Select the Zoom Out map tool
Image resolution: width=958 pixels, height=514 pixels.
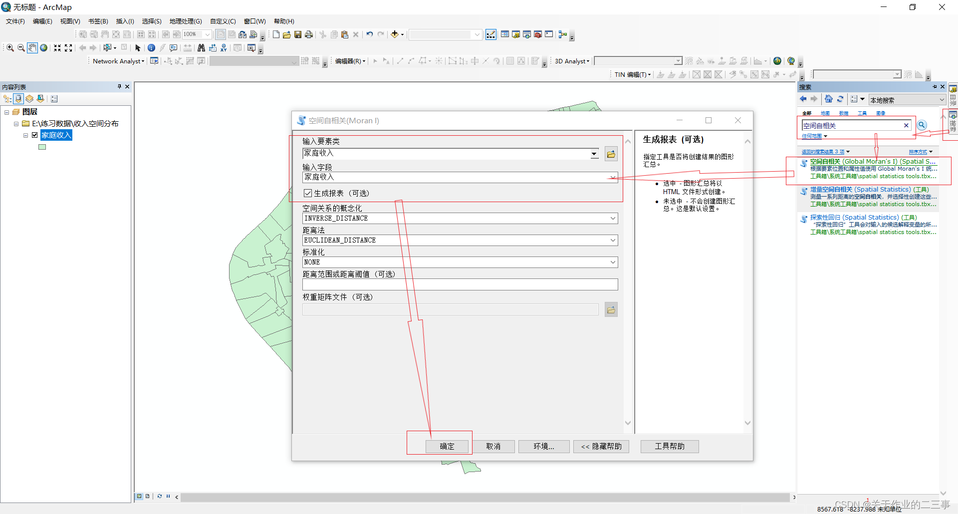coord(21,48)
